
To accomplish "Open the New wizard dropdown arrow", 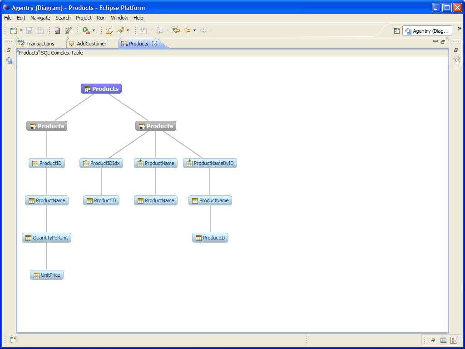I will (x=21, y=30).
